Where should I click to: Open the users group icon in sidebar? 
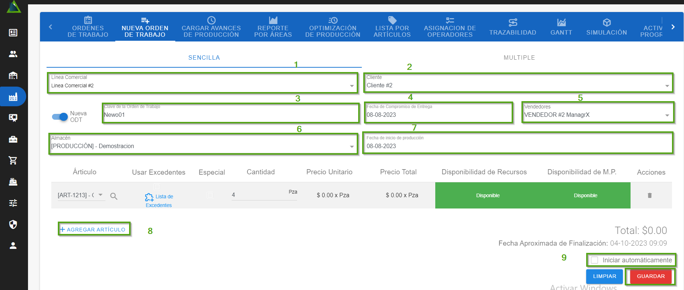pyautogui.click(x=13, y=54)
